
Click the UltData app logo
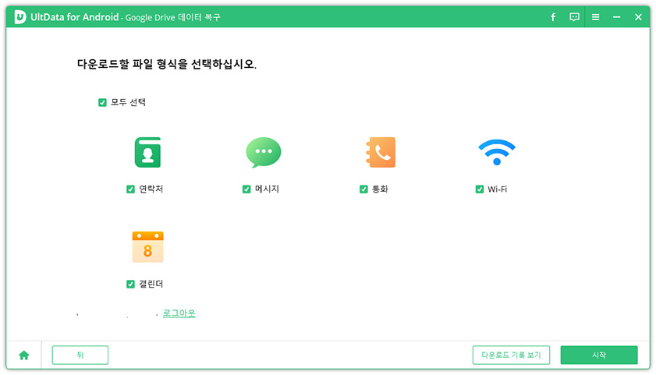tap(20, 17)
